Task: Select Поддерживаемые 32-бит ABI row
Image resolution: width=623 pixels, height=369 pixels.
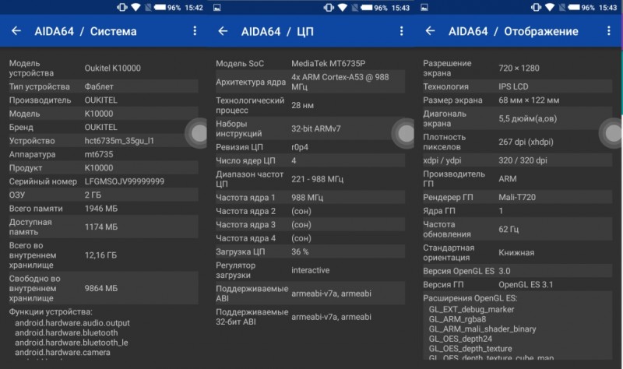Action: 310,317
